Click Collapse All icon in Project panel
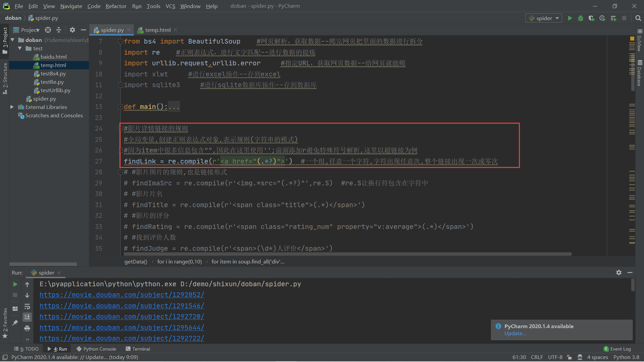The width and height of the screenshot is (644, 362). coord(59,30)
